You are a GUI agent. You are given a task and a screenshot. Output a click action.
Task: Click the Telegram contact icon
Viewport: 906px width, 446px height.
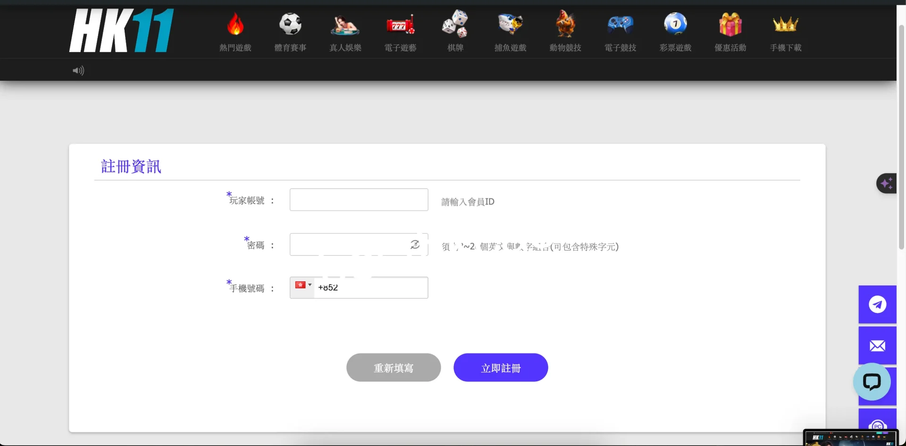877,304
